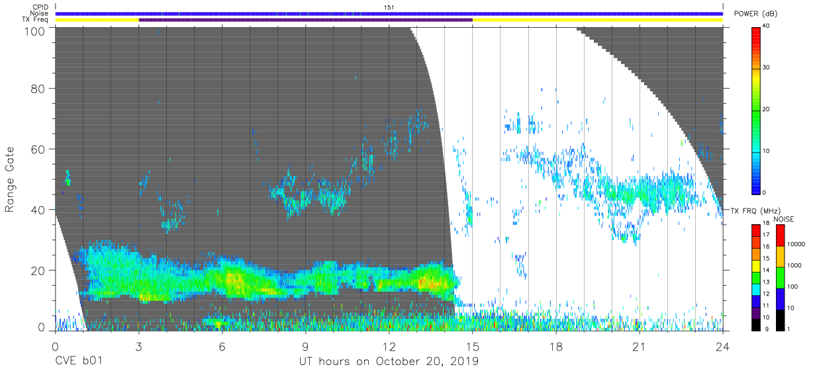Click the 6 tick on the UT hours axis
The image size is (813, 375).
coord(222,345)
